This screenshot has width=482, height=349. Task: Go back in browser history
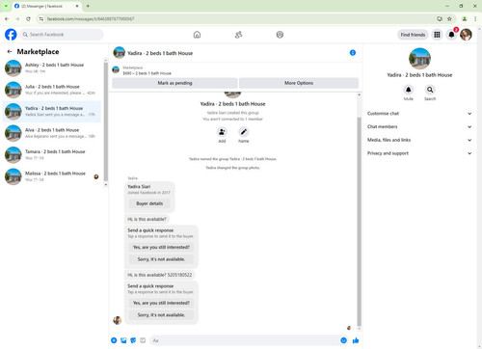[x=7, y=19]
